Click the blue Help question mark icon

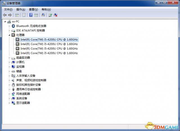click(31, 15)
